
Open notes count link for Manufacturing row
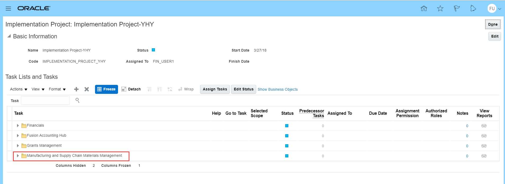point(467,156)
